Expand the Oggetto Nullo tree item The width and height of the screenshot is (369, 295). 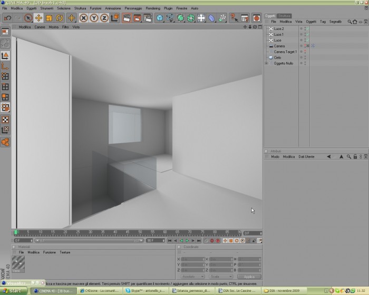(x=266, y=63)
